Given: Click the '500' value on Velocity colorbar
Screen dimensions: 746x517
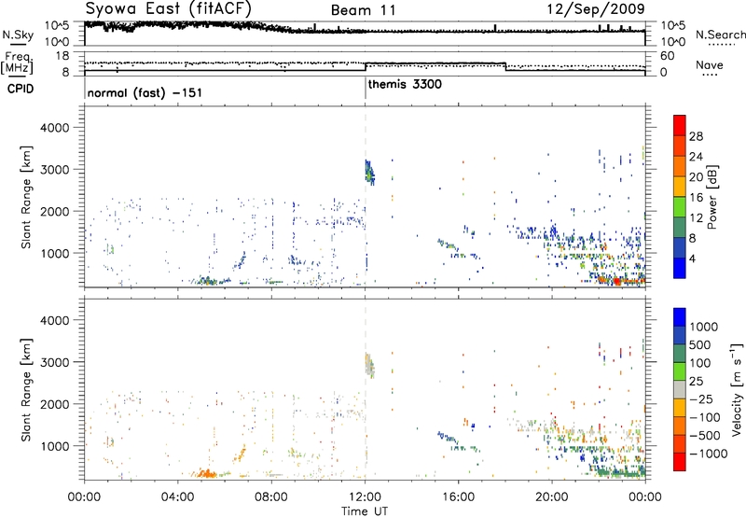Looking at the screenshot, I should pyautogui.click(x=699, y=345).
